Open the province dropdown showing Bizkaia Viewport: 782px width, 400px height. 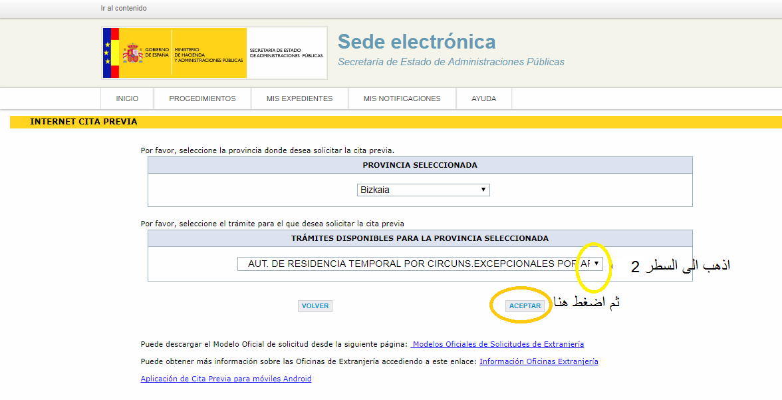(x=423, y=190)
